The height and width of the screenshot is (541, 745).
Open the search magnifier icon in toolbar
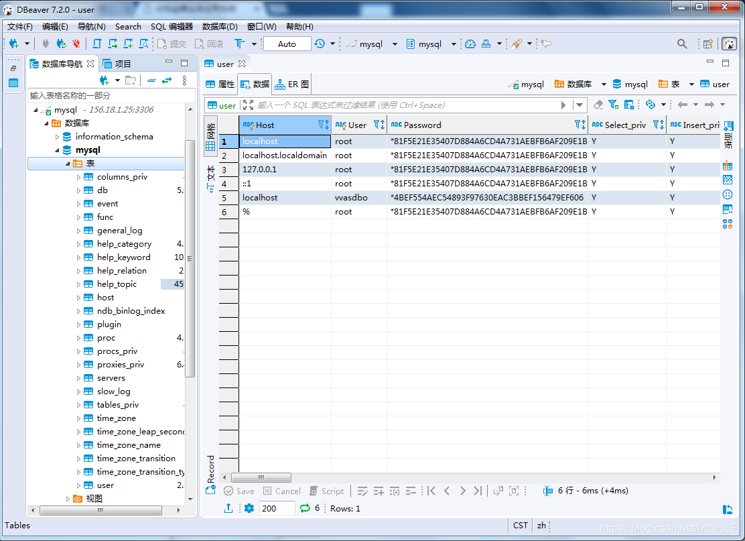point(682,44)
